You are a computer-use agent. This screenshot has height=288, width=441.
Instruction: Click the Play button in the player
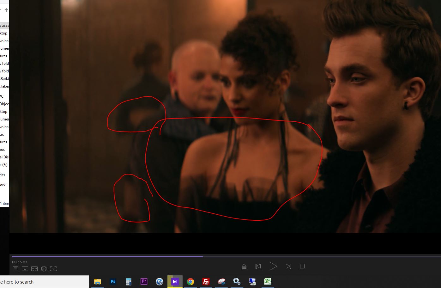273,266
